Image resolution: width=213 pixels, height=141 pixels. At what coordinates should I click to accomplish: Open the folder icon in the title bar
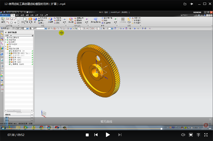[x=185, y=4]
